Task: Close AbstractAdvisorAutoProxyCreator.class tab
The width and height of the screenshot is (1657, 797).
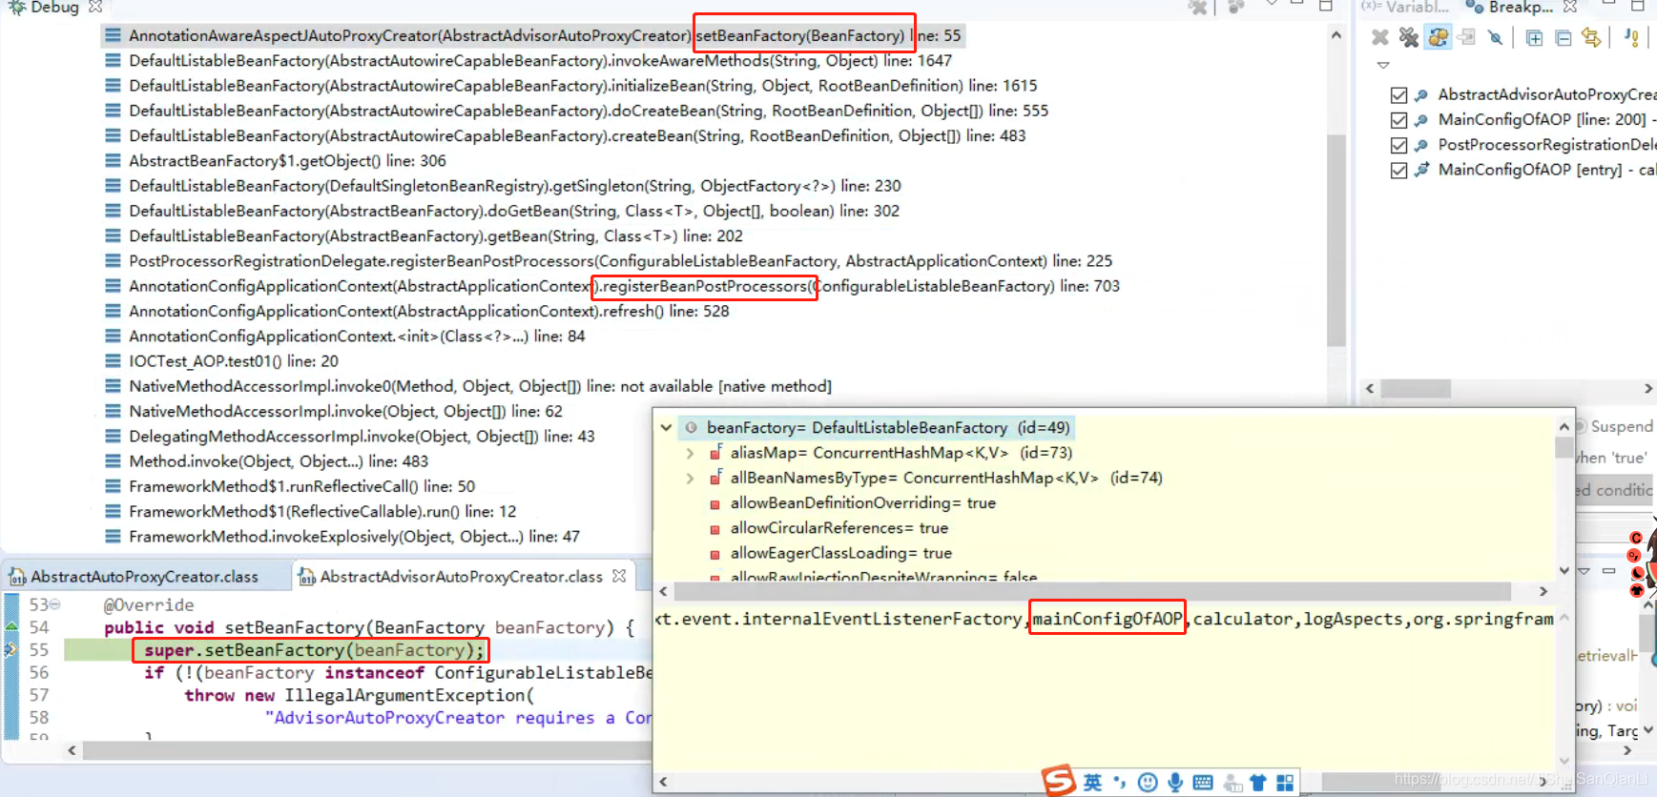Action: (x=619, y=576)
